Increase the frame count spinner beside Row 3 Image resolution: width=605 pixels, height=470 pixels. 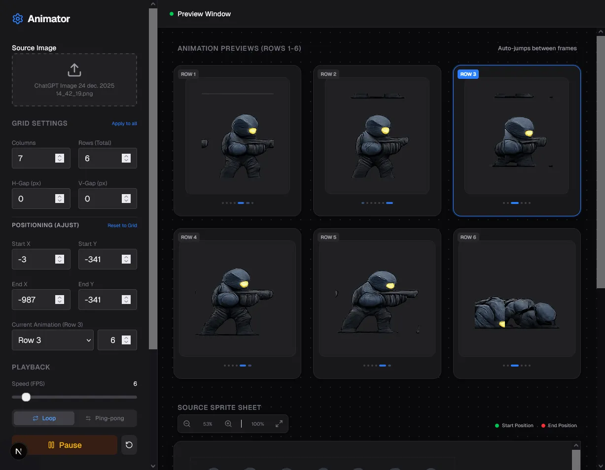(x=127, y=337)
